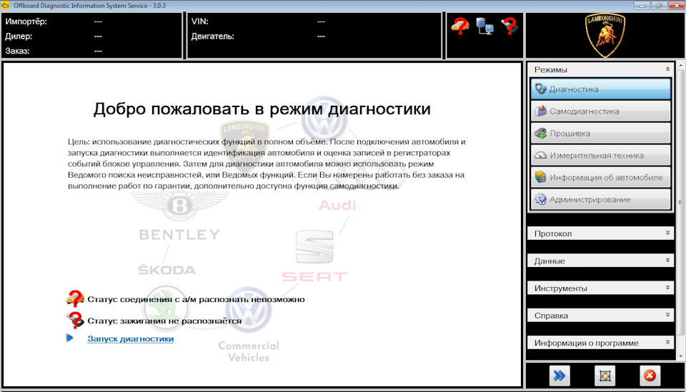Click the Двигатель label in header
Screen dimensions: 686x392
(x=213, y=36)
